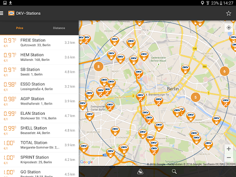
Task: Expand the orange cluster marker labeled 5
Action: [x=195, y=97]
